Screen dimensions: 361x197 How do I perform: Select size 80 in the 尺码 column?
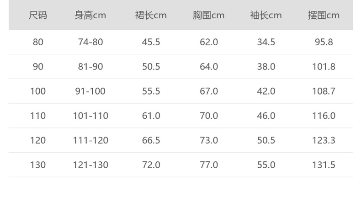click(x=38, y=42)
